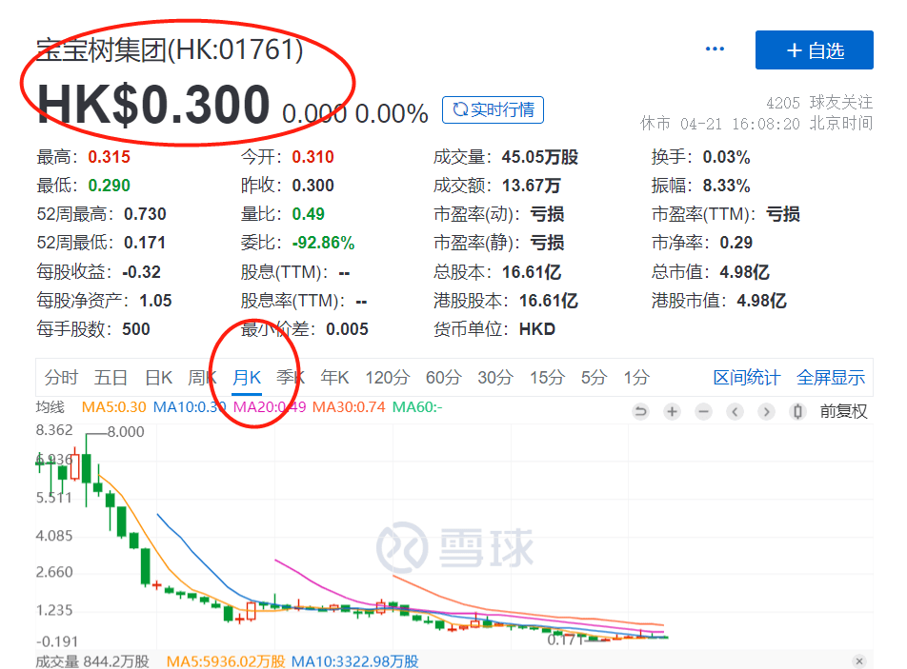Open the 120分 chart tab
This screenshot has height=669, width=907.
point(387,377)
